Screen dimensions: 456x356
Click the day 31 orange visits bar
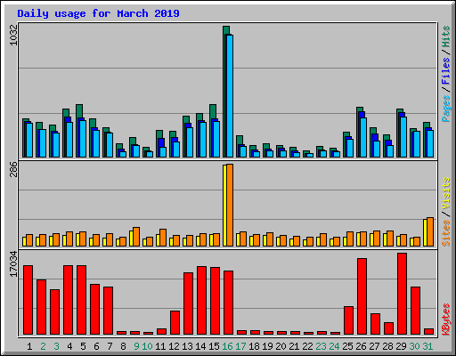[x=430, y=231]
